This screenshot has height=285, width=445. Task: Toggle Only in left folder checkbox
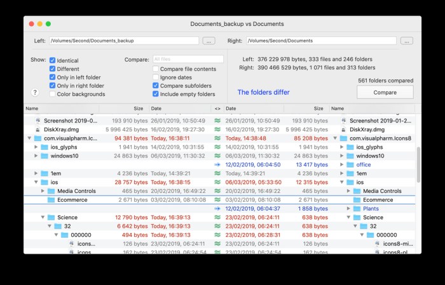(x=52, y=77)
